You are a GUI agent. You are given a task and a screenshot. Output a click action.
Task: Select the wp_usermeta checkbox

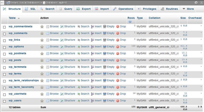[4, 95]
